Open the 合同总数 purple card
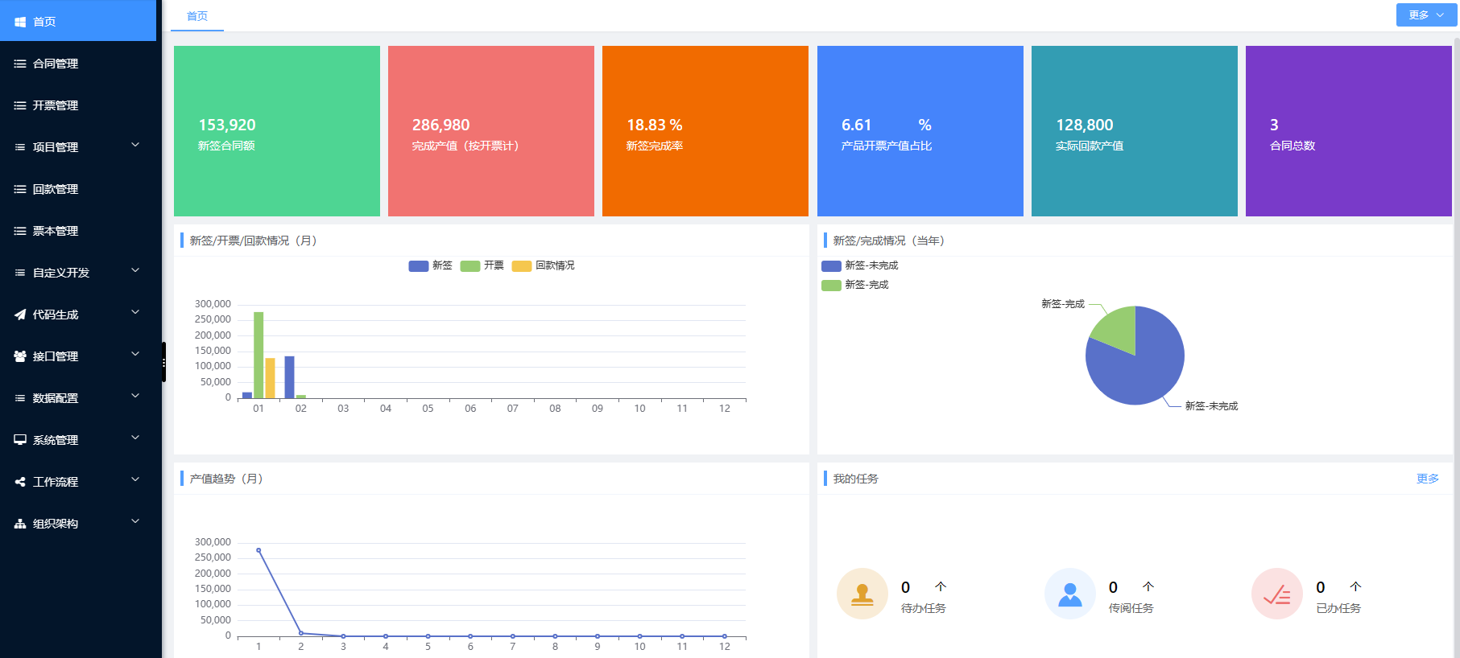Image resolution: width=1460 pixels, height=658 pixels. (x=1349, y=131)
